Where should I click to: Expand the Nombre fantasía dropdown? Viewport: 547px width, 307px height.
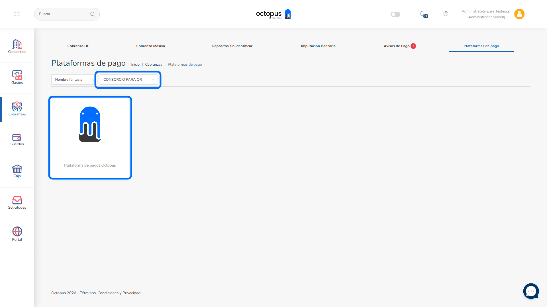74,80
